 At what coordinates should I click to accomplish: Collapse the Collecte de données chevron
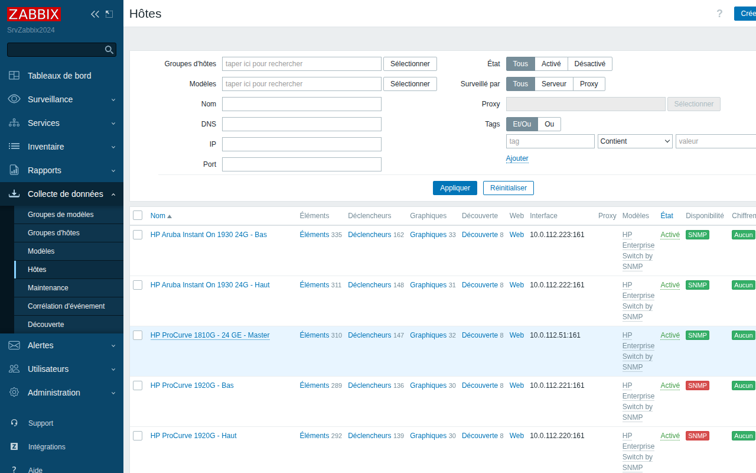click(x=113, y=194)
